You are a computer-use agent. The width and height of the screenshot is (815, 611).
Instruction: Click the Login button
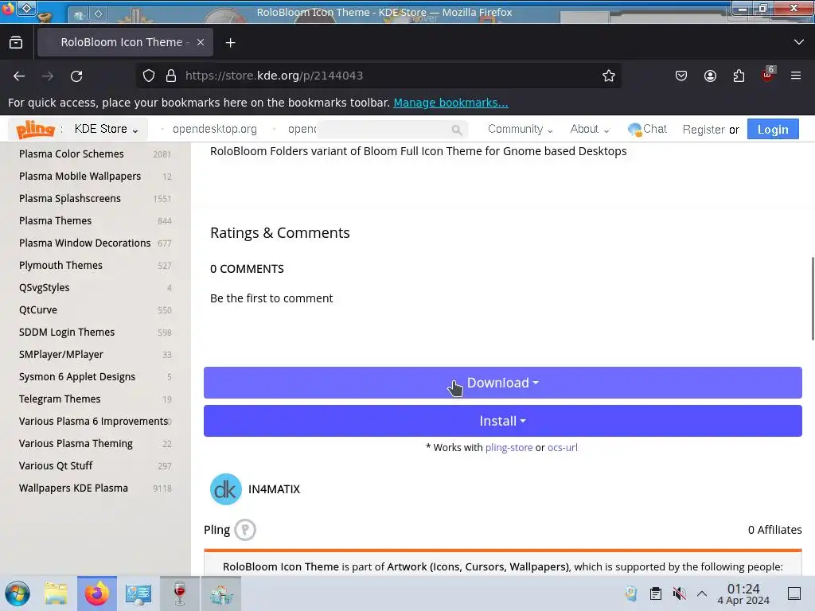(773, 130)
